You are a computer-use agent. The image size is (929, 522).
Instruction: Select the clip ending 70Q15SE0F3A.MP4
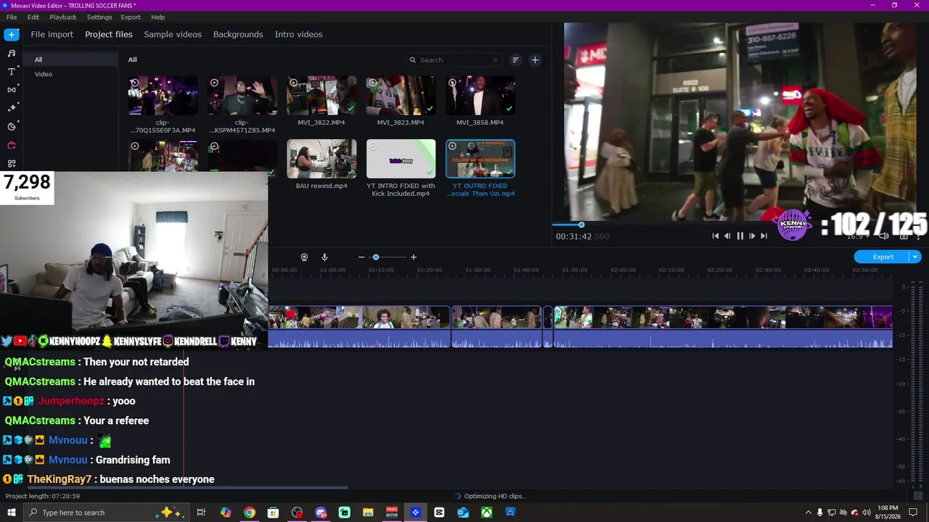click(x=163, y=96)
